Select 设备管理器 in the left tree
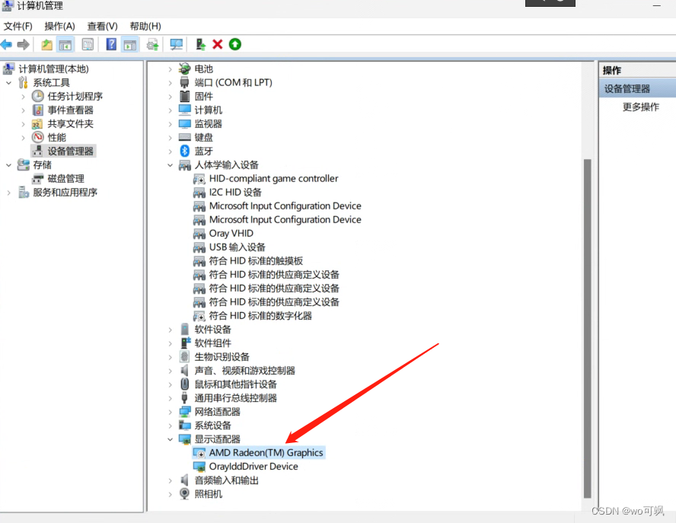Screen dimensions: 676x523 [70, 151]
